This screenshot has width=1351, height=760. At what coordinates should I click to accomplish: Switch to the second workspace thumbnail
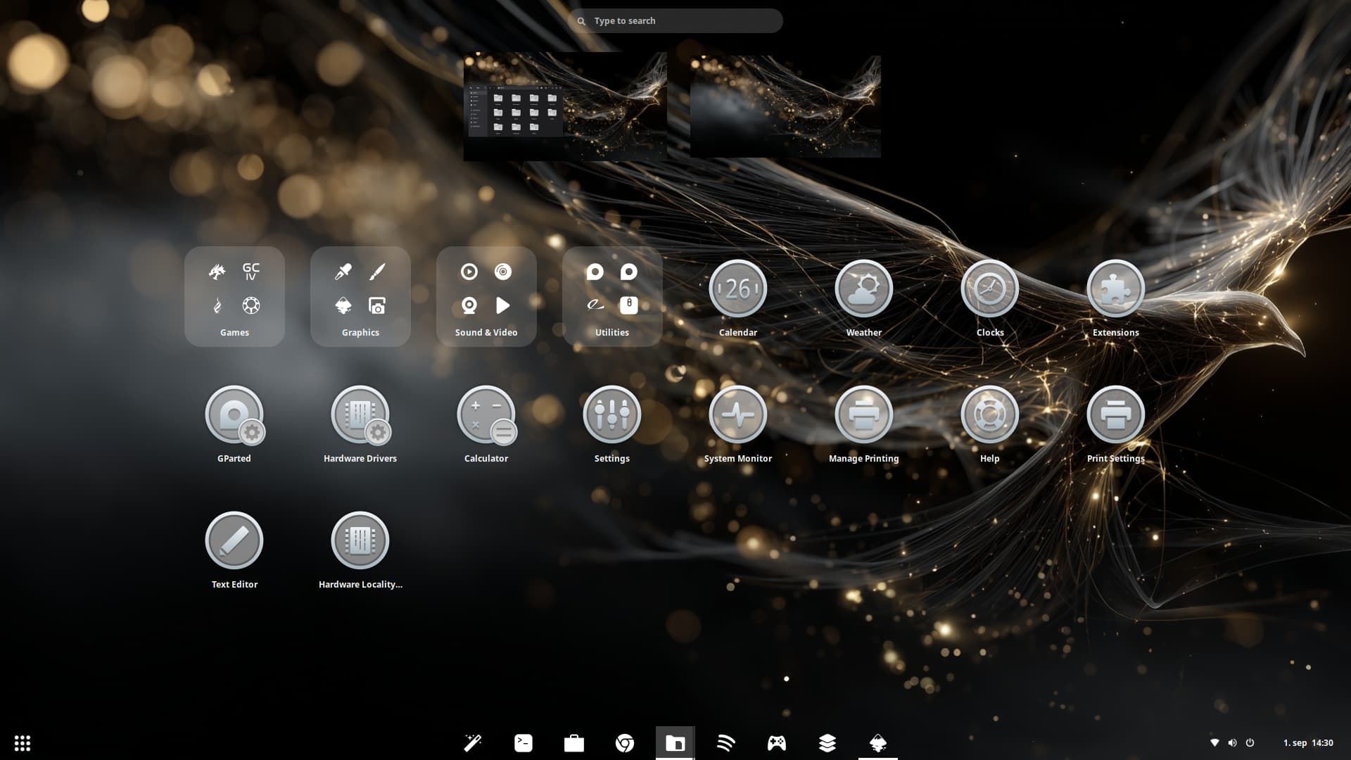point(785,106)
